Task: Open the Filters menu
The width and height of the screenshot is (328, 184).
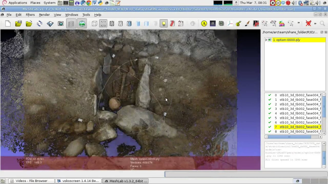Action: 30,15
